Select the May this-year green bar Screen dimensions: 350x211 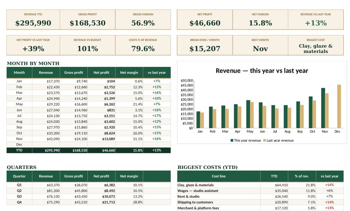pyautogui.click(x=248, y=114)
